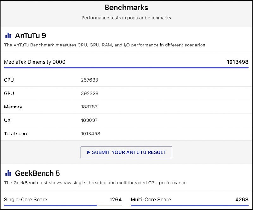Select the GPU value 392328

click(89, 93)
